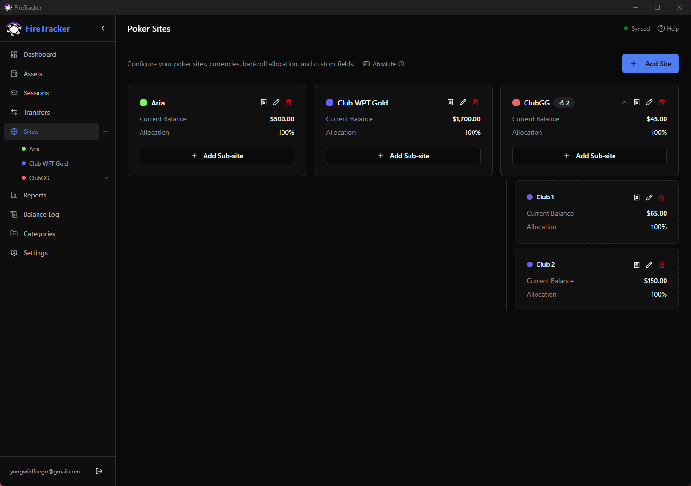Screen dimensions: 691x486
Task: Edit the Club 2 sub-site with pencil icon
Action: (649, 265)
